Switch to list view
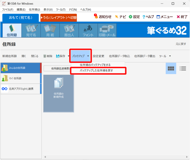The height and width of the screenshot is (160, 190). [183, 69]
